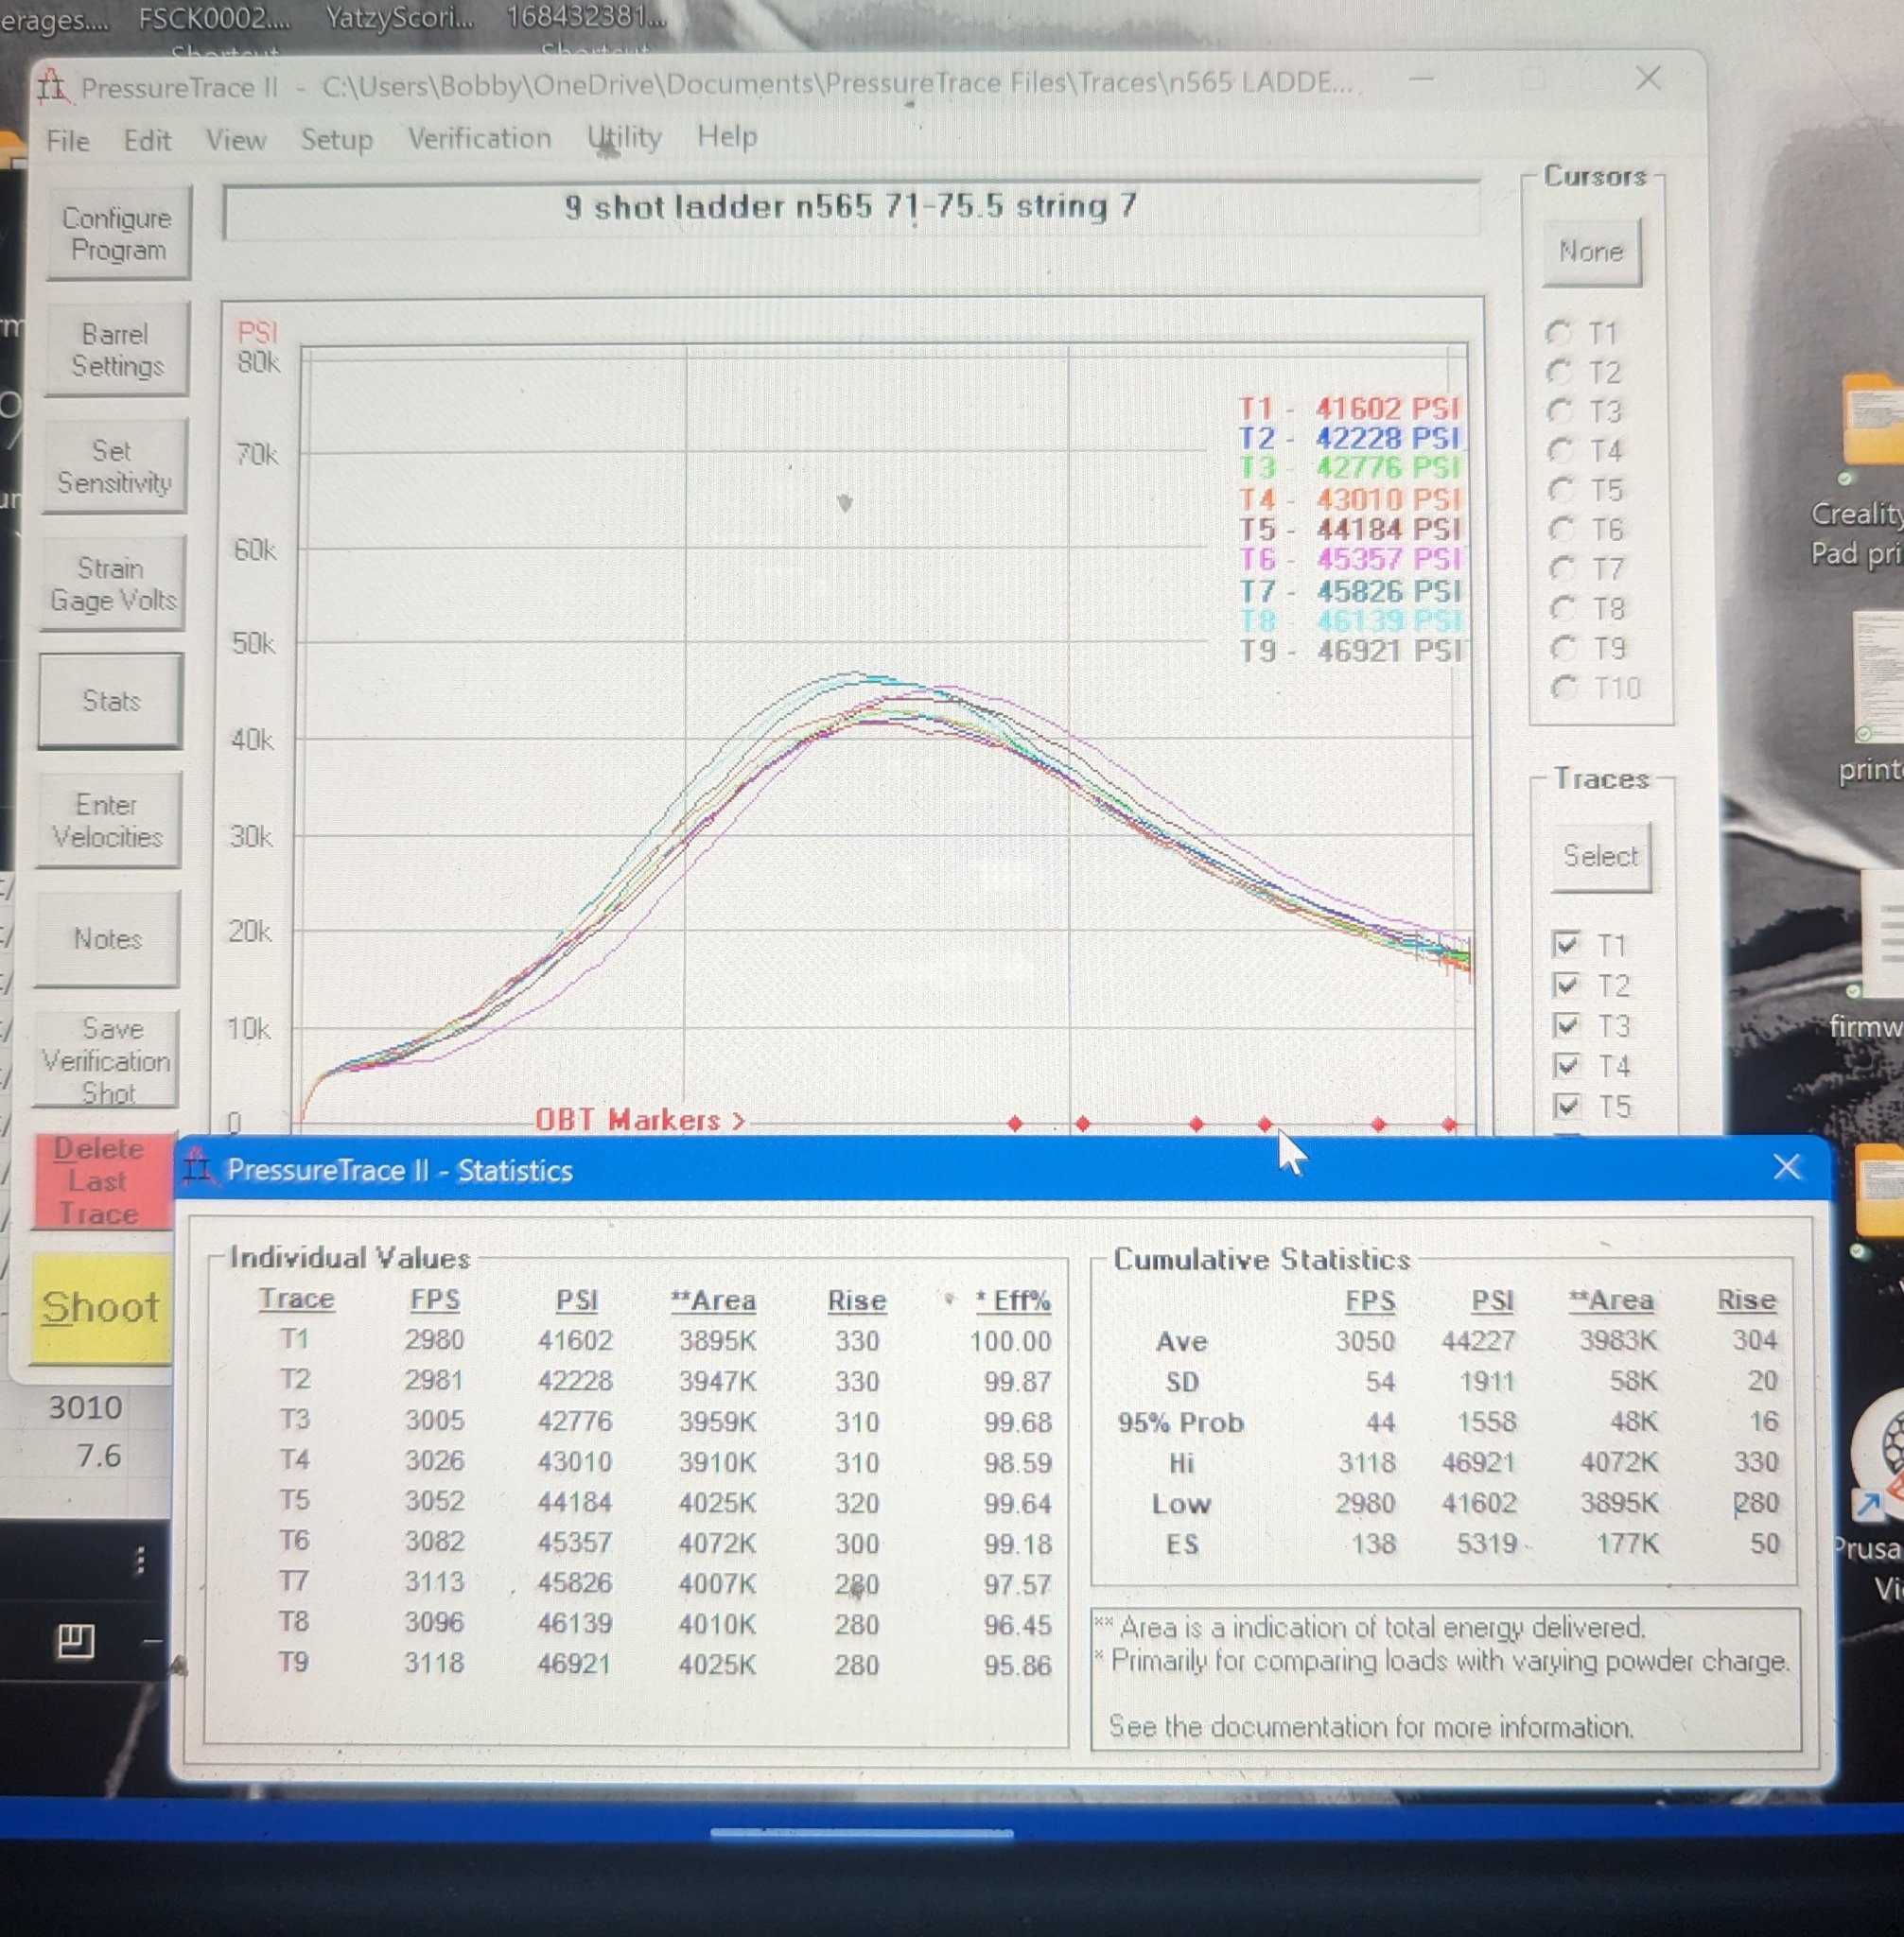This screenshot has width=1904, height=1937.
Task: Open the Setup menu
Action: (x=336, y=139)
